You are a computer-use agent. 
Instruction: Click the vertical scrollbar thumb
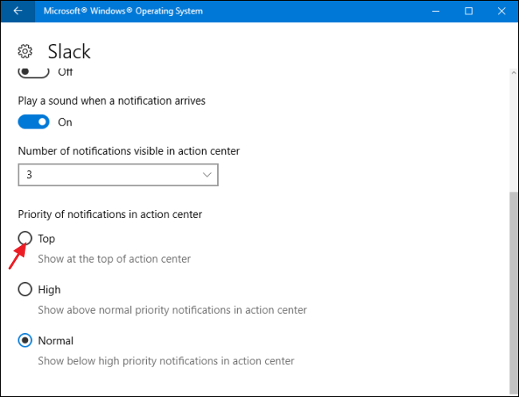pos(513,288)
